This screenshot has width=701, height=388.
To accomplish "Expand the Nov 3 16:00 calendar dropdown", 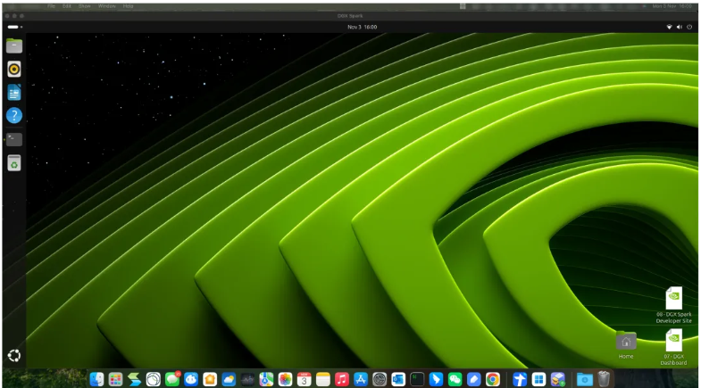I will (x=362, y=27).
